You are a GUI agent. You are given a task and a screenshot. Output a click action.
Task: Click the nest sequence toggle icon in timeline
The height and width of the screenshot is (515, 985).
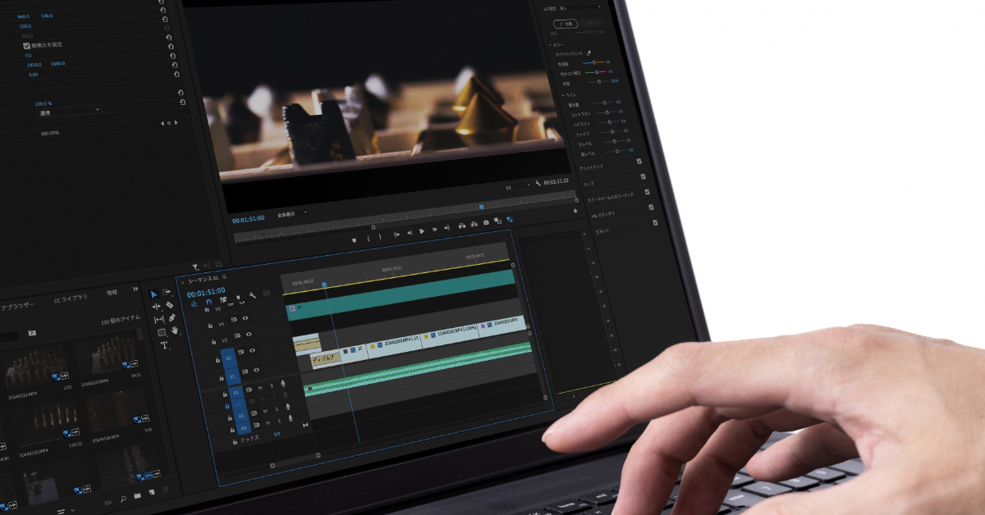pos(194,304)
